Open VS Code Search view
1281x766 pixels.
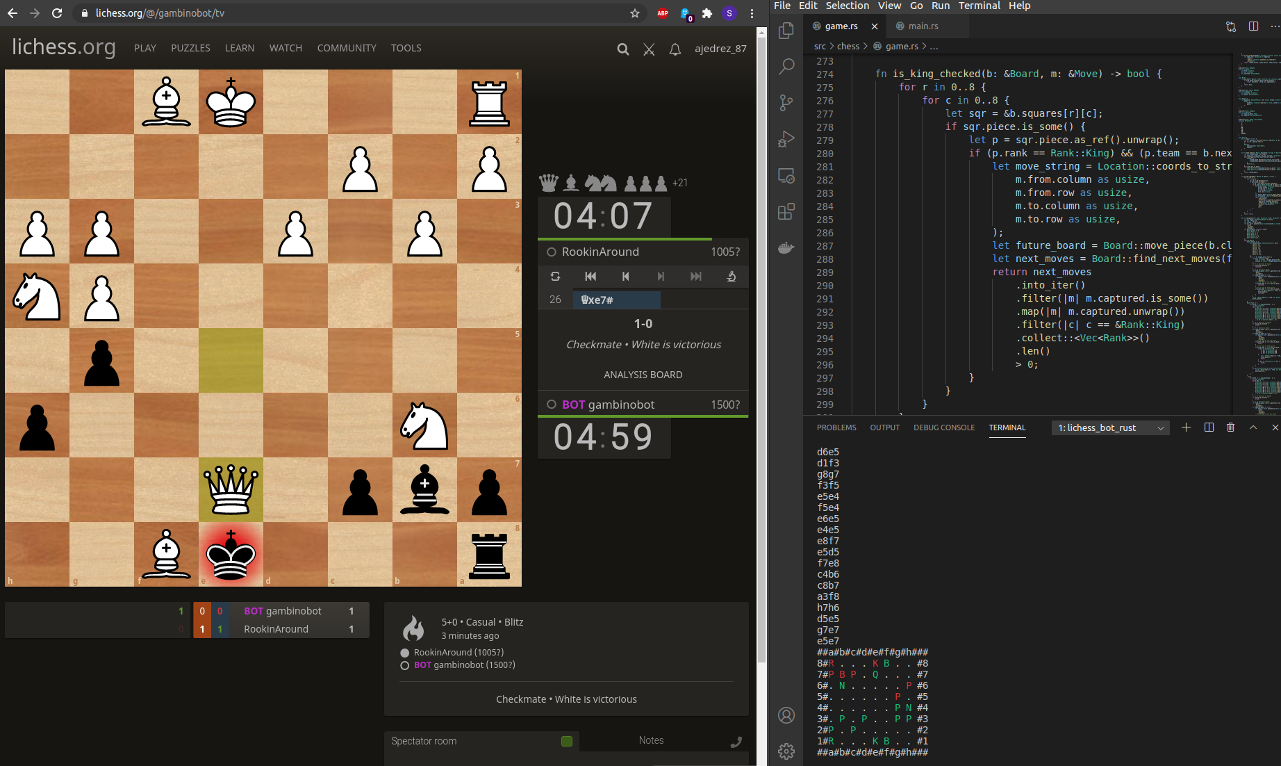786,67
